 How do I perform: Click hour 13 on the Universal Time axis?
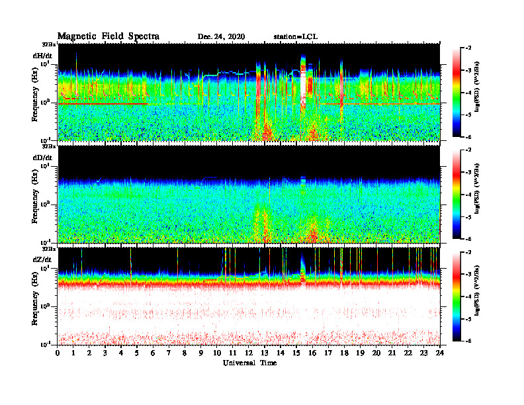pos(265,353)
